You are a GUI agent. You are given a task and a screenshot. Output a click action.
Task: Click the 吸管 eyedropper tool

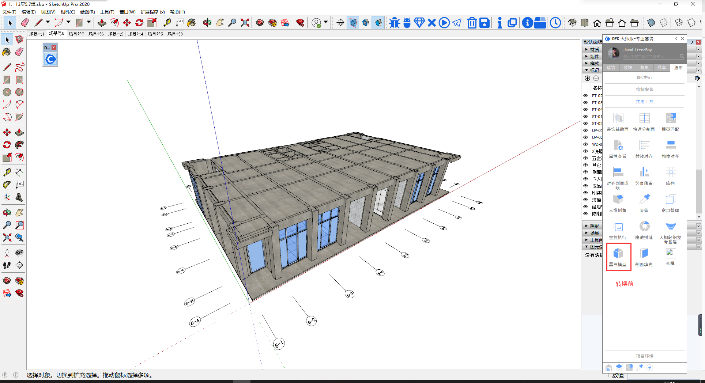(x=644, y=200)
